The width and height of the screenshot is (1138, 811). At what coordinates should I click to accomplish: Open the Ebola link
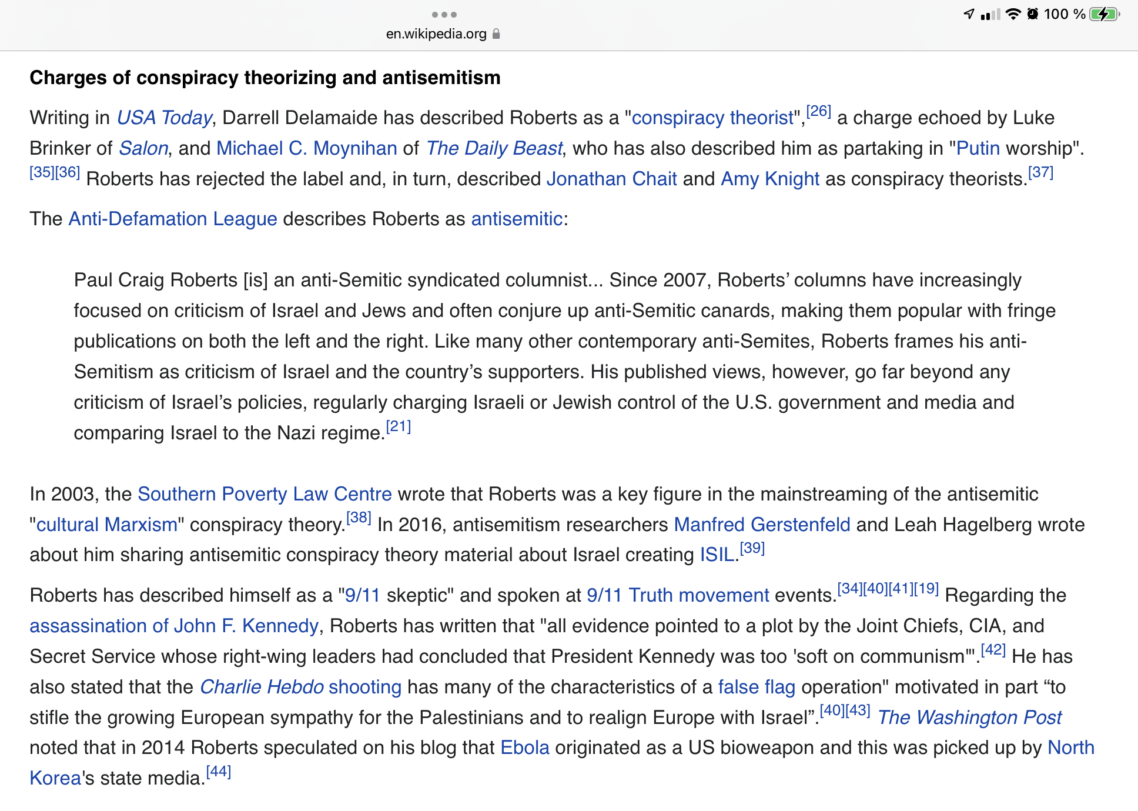(x=525, y=747)
